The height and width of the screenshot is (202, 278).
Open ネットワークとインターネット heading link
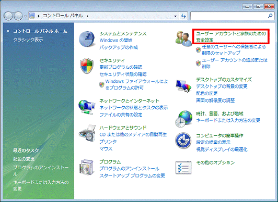tap(130, 101)
